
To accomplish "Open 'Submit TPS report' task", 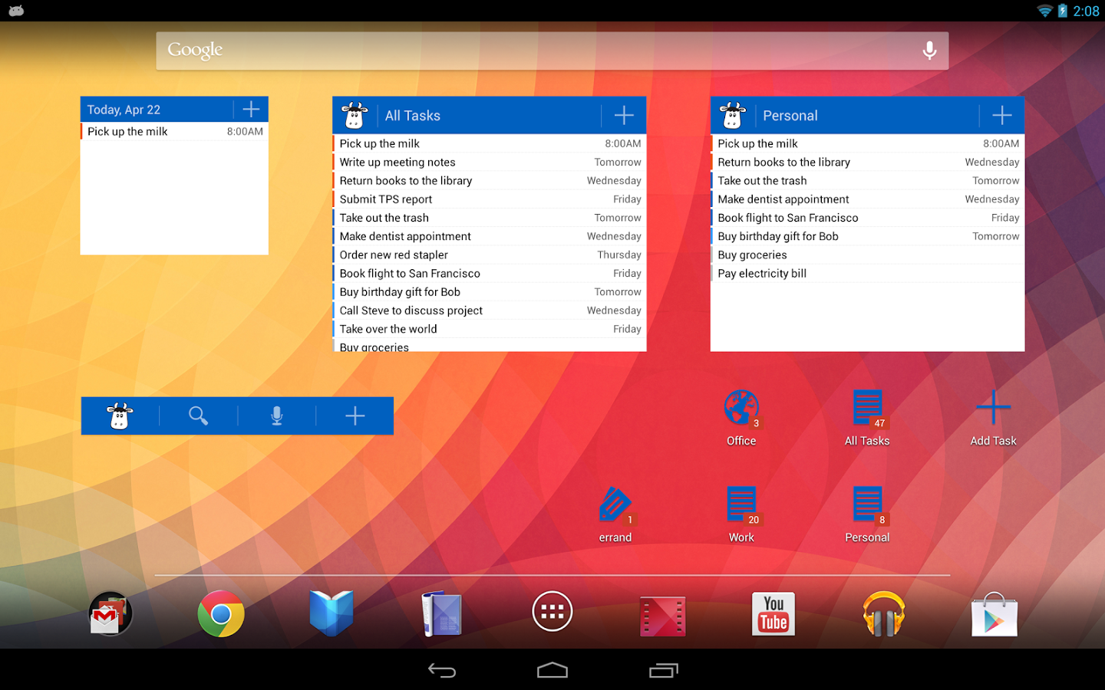I will tap(490, 199).
